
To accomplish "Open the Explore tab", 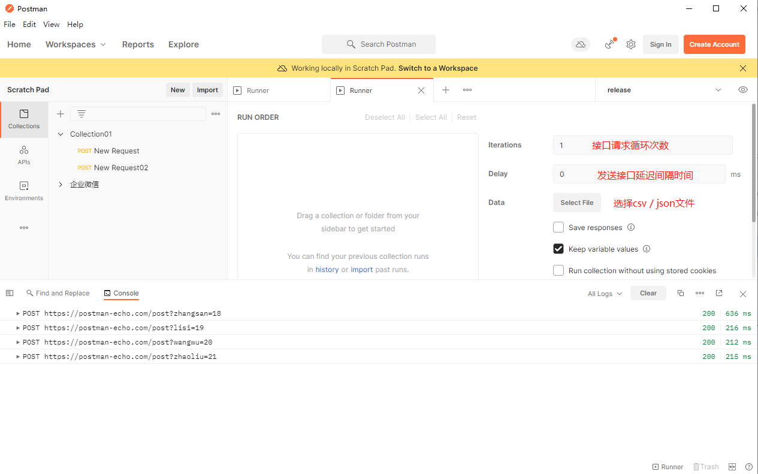I will point(183,44).
